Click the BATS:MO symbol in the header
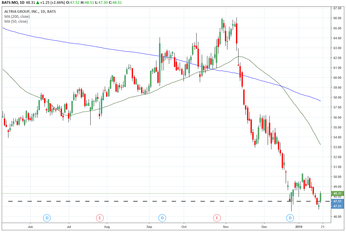The width and height of the screenshot is (346, 232). point(9,3)
